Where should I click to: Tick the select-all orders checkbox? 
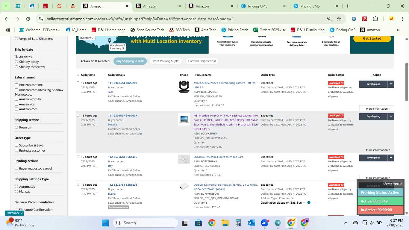pos(78,74)
